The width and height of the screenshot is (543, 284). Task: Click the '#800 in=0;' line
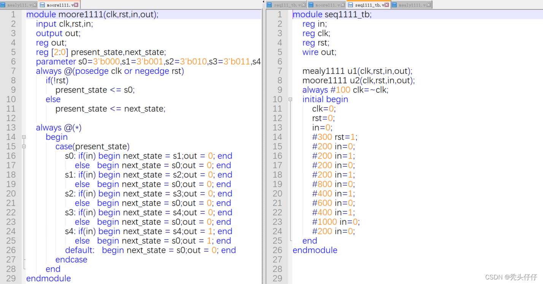pyautogui.click(x=333, y=184)
